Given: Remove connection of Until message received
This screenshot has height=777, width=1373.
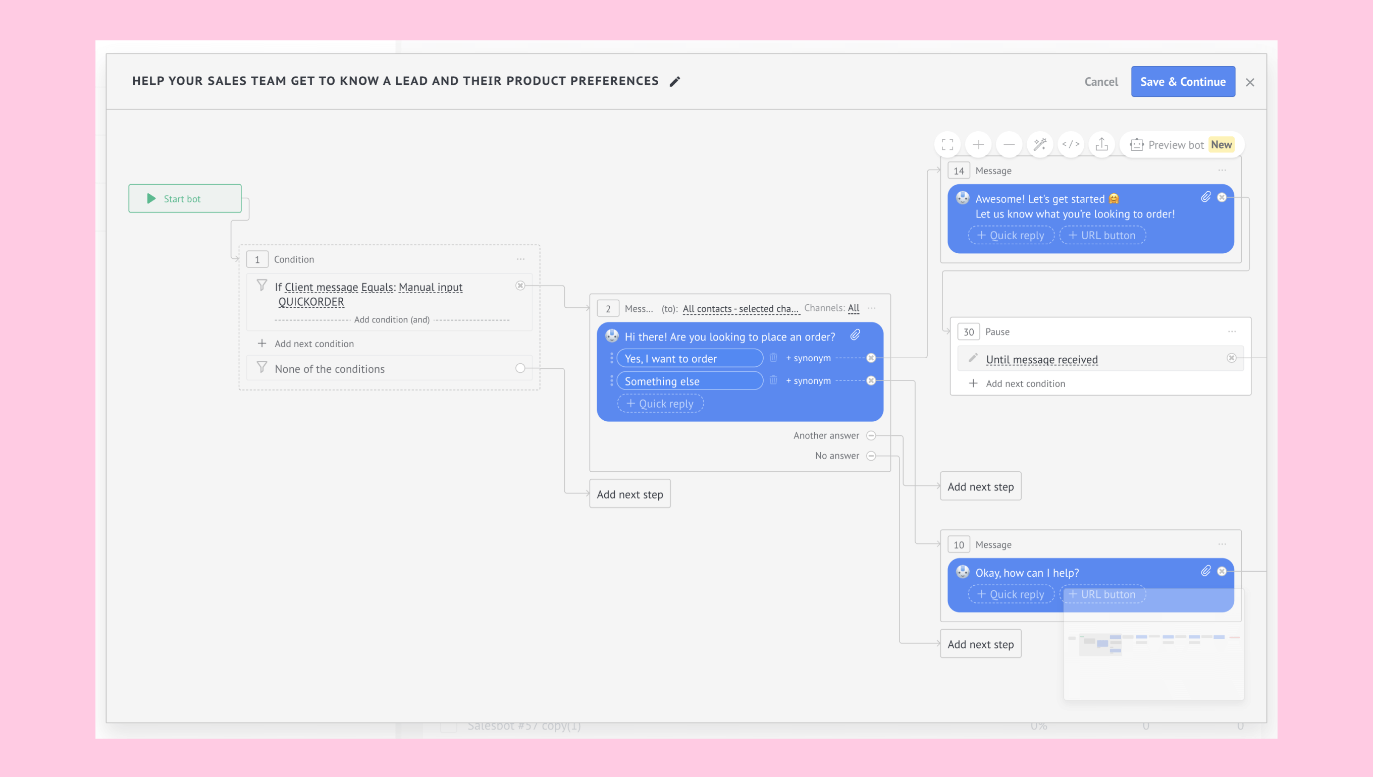Looking at the screenshot, I should pos(1232,358).
